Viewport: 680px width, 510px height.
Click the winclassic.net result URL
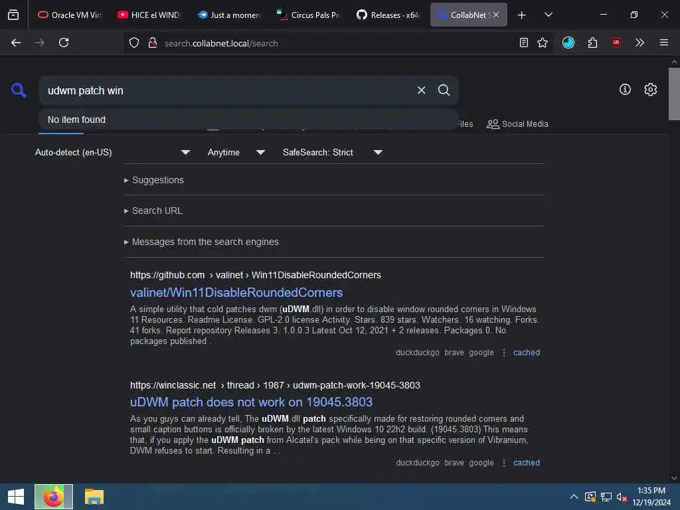275,385
